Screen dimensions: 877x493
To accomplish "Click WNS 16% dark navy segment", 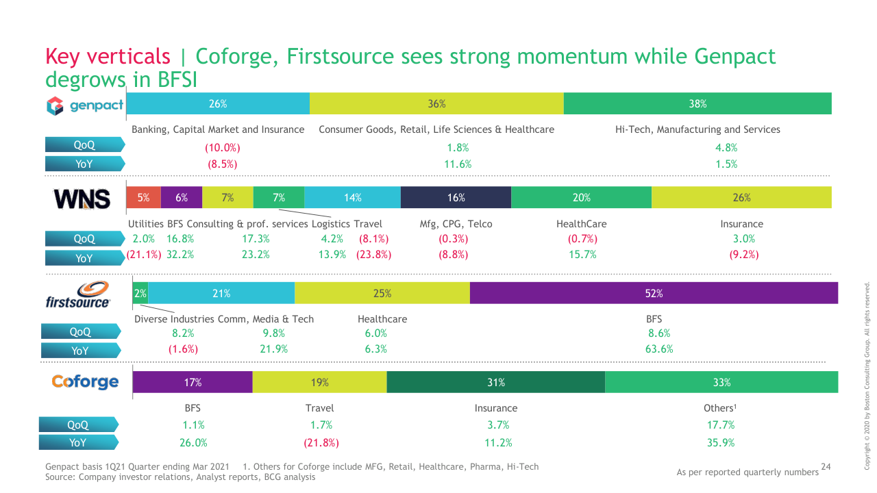I will [456, 197].
